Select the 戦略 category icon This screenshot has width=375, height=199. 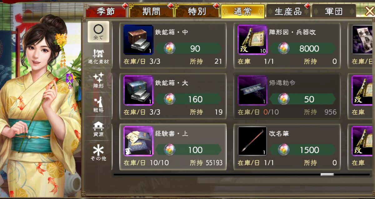pos(98,105)
